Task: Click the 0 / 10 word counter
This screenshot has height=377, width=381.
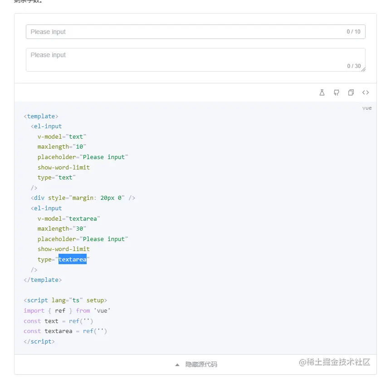Action: click(x=353, y=32)
